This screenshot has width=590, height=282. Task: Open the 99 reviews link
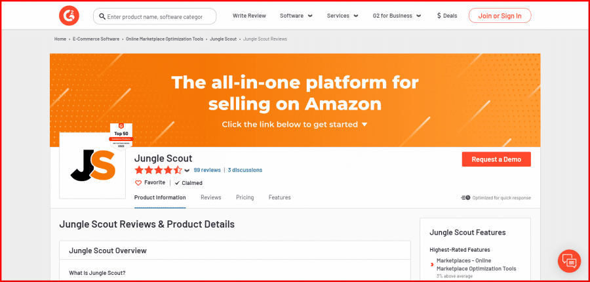(207, 170)
